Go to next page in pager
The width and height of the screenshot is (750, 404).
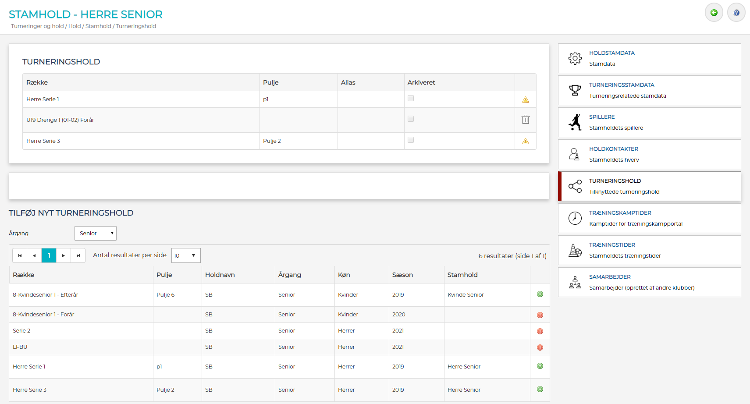click(x=64, y=255)
